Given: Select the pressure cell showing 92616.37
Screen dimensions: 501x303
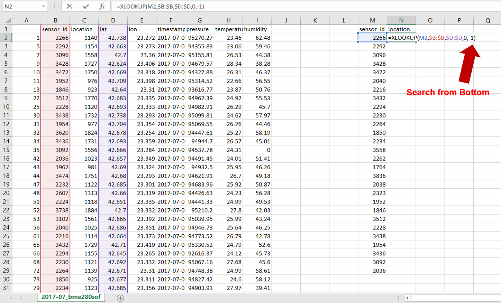Looking at the screenshot, I should coord(200,254).
